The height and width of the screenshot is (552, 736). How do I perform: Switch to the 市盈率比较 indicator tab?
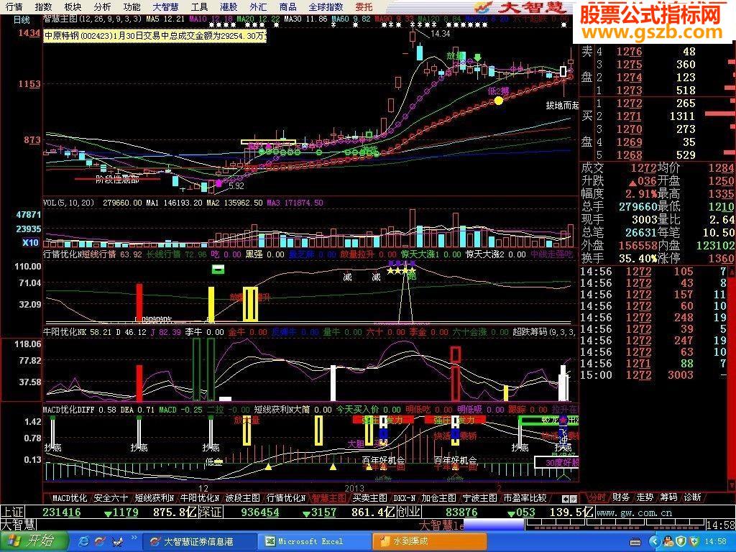525,497
